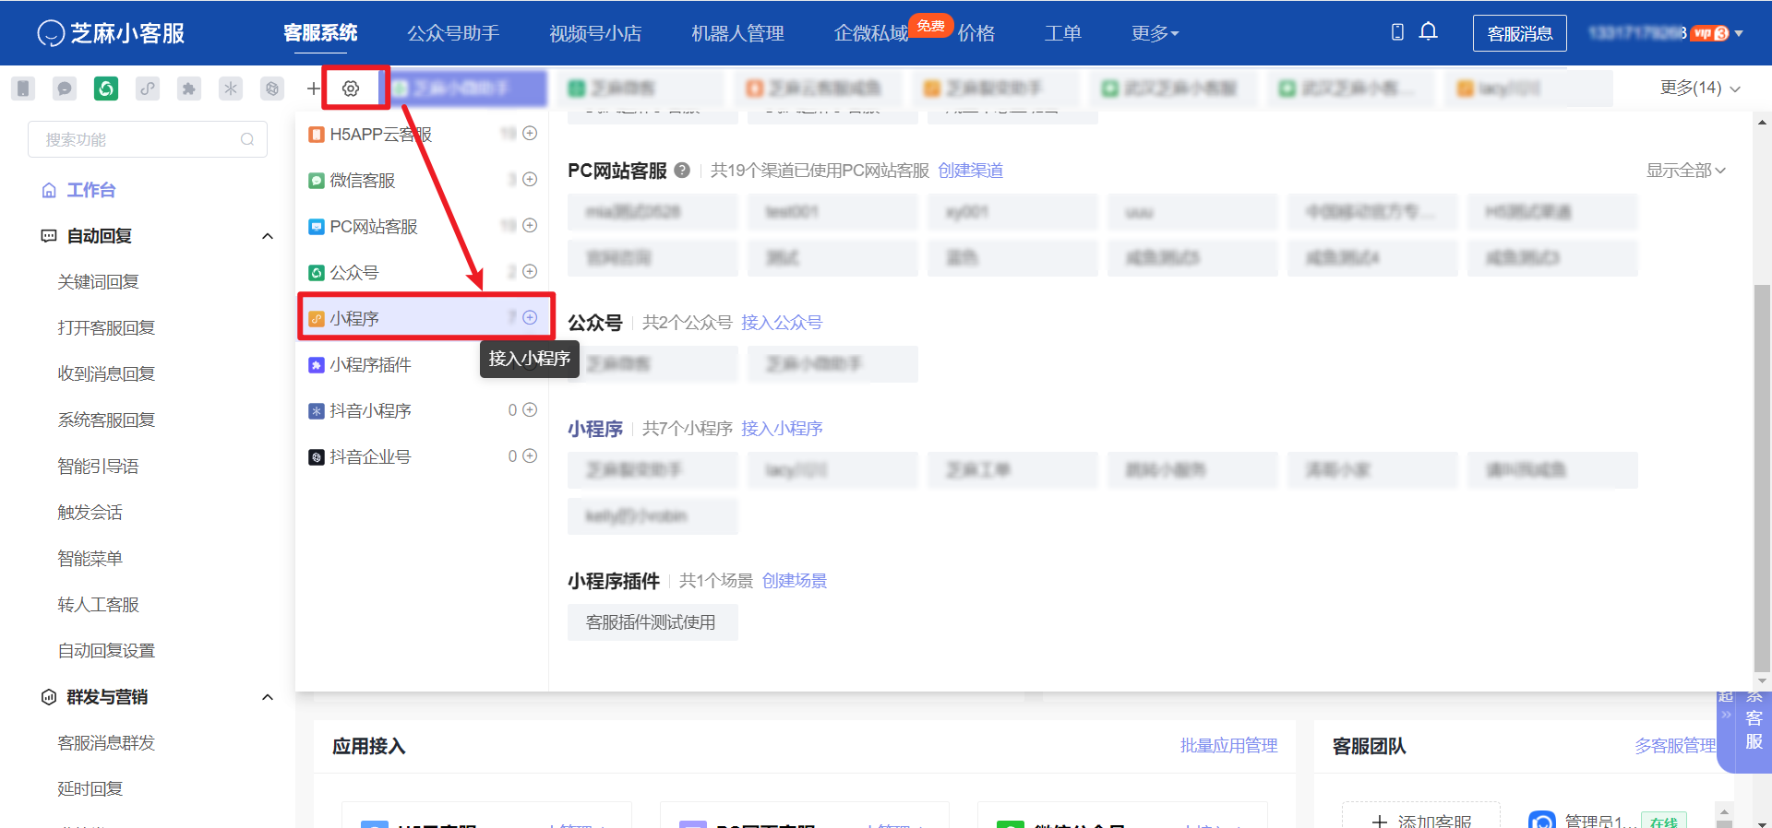Select the mini program link icon in the toolbar
This screenshot has width=1772, height=828.
tap(148, 89)
